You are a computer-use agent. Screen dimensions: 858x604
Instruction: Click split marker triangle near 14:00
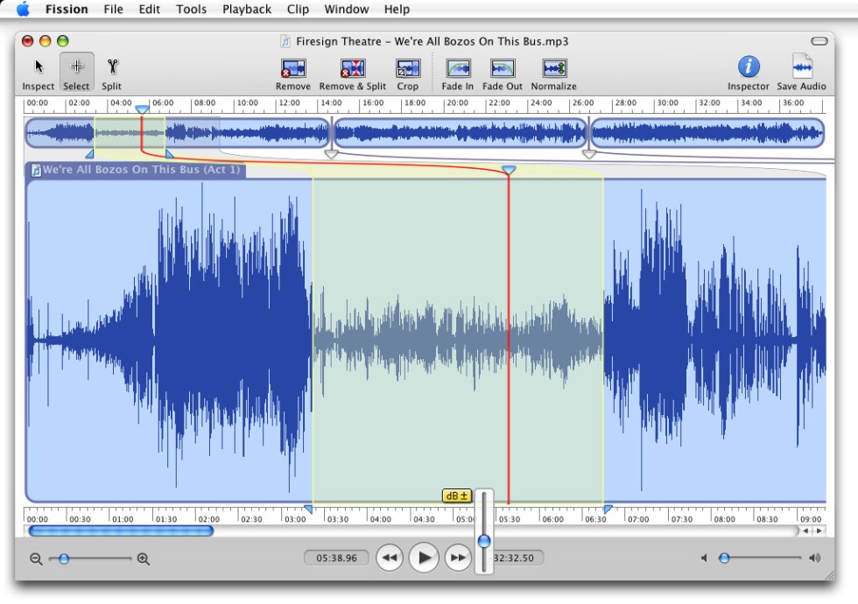click(x=331, y=154)
